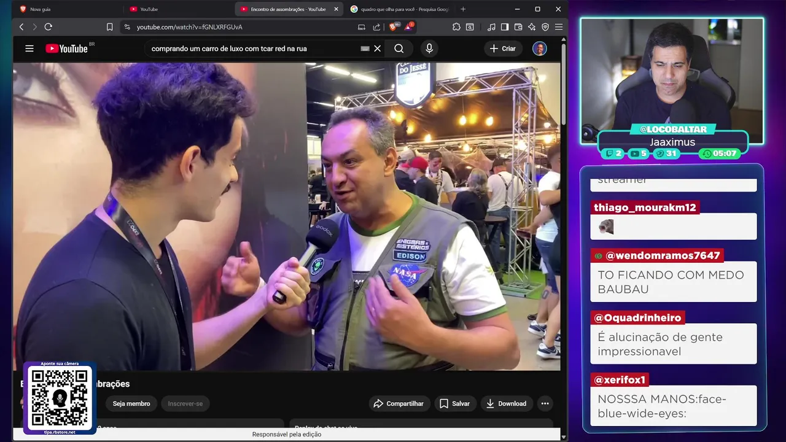This screenshot has width=786, height=442.
Task: Start voice search with the microphone
Action: pos(429,48)
